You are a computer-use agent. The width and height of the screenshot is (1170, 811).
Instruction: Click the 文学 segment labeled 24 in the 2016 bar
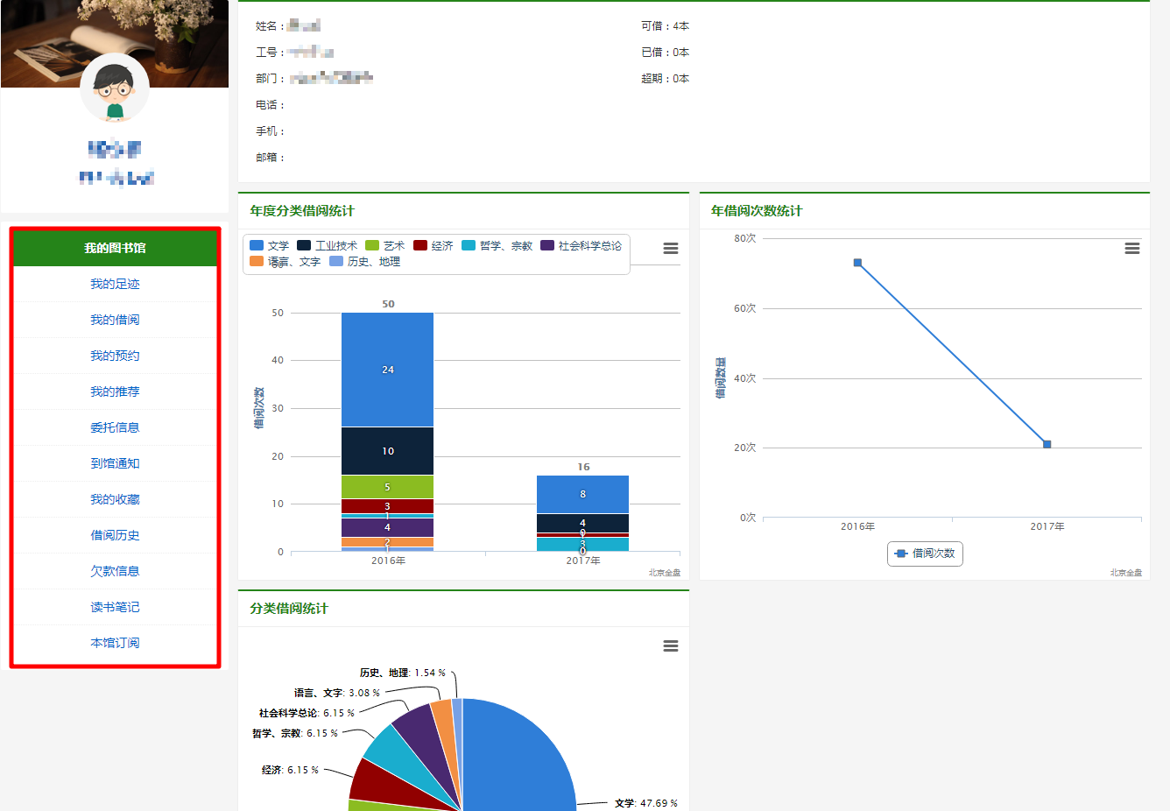[x=387, y=370]
